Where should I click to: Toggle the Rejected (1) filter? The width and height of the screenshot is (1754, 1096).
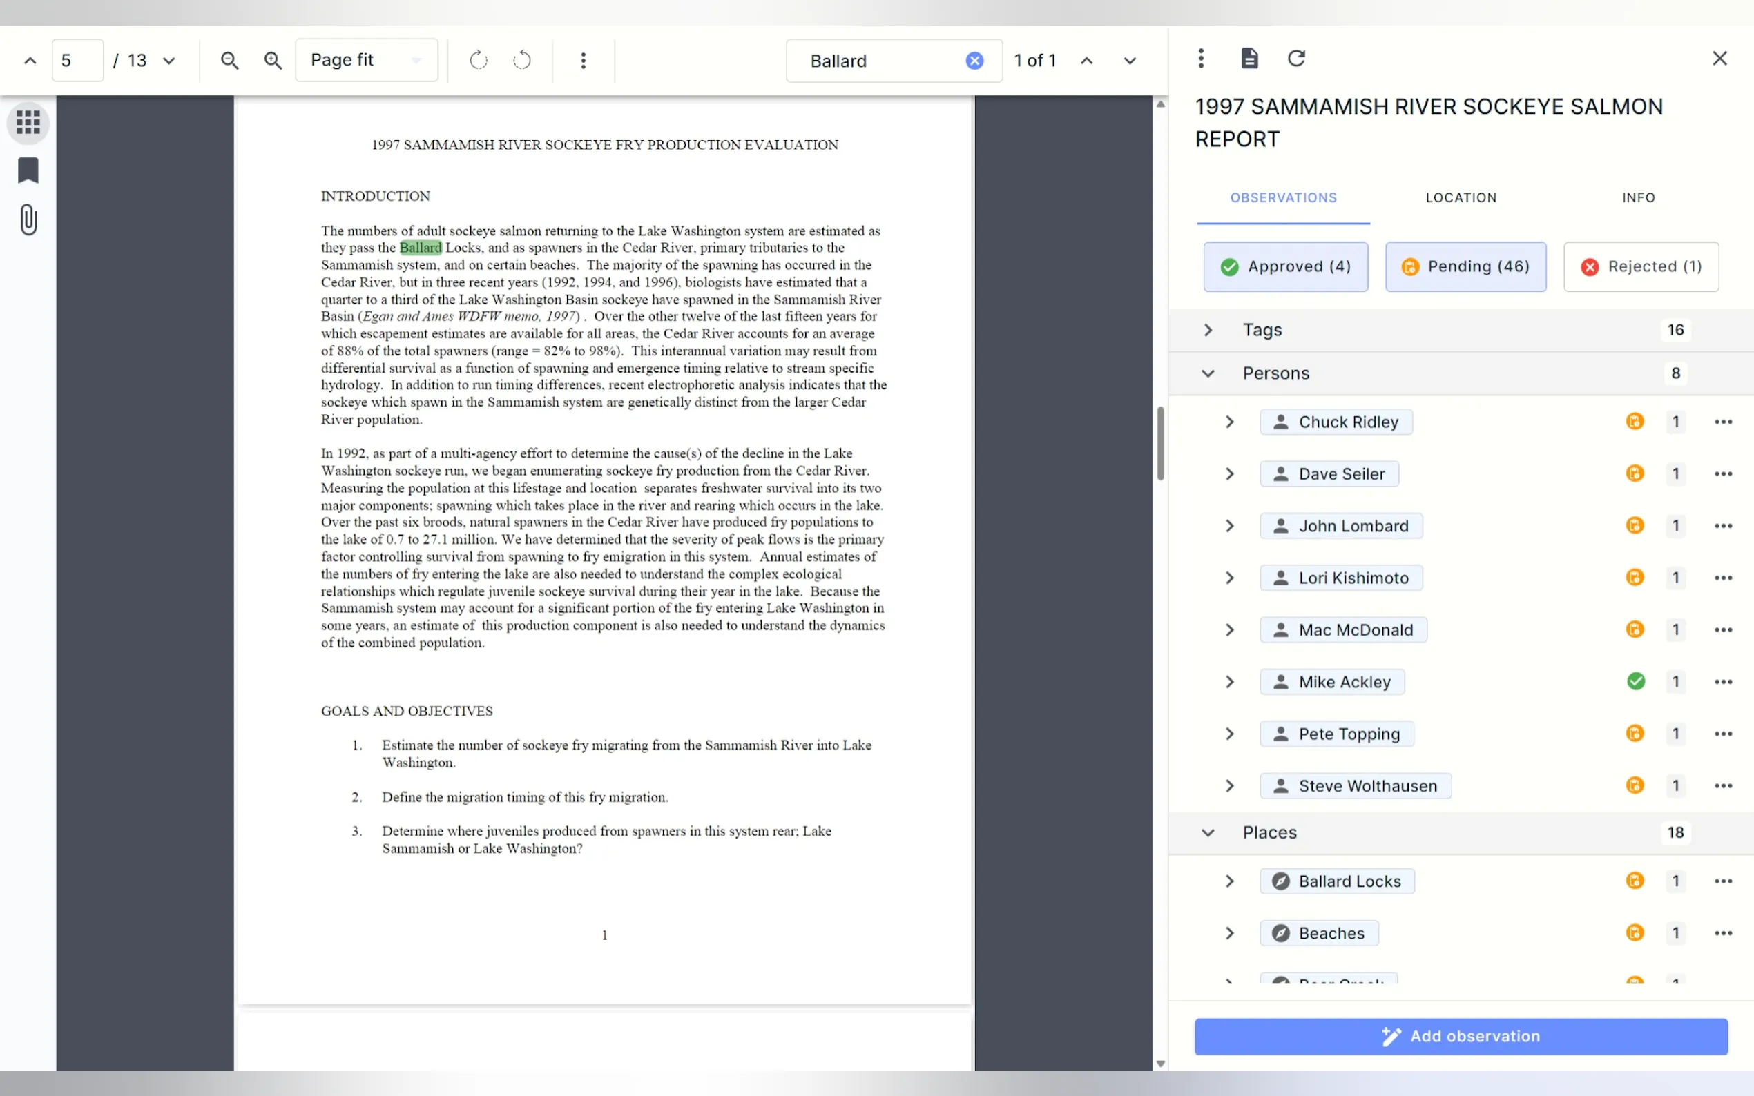[1640, 266]
